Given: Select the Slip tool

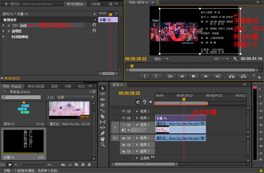Looking at the screenshot, I should pos(103,122).
